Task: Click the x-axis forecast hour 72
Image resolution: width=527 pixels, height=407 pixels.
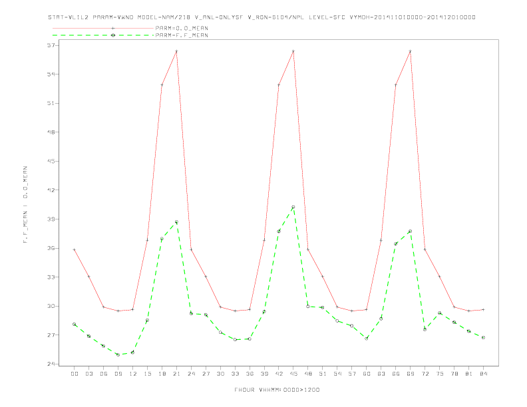Action: tap(425, 374)
